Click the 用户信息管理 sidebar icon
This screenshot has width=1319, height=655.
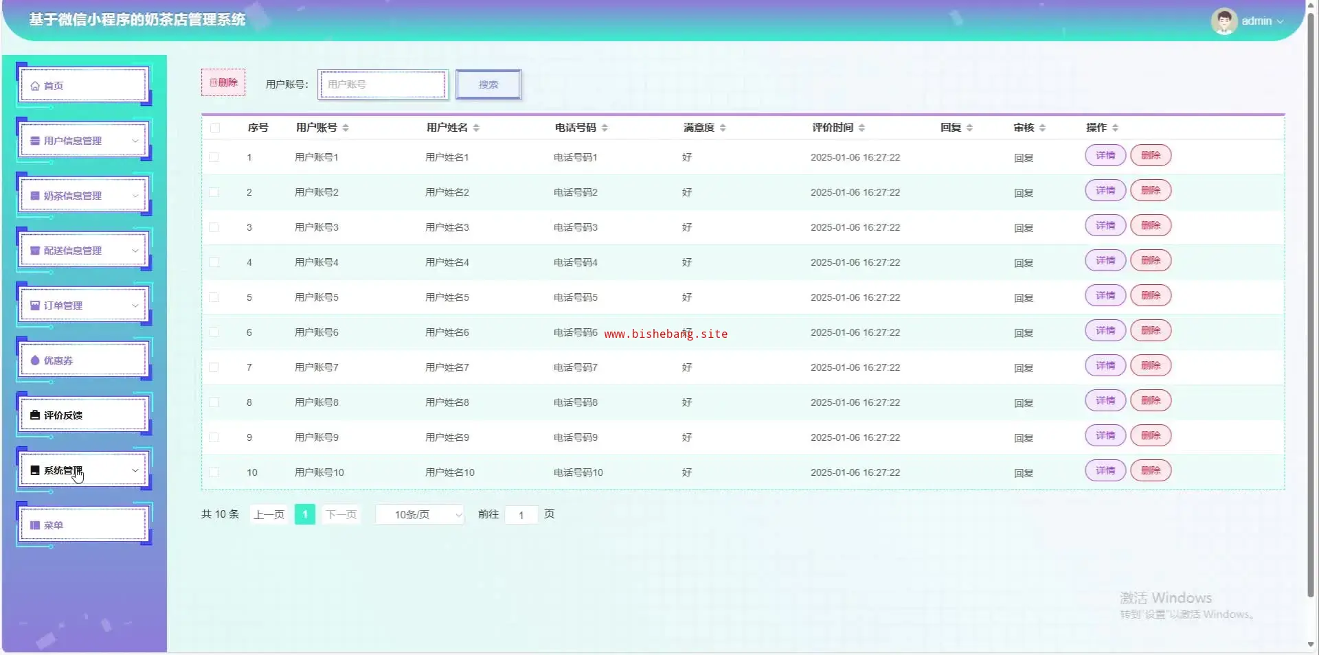click(35, 141)
